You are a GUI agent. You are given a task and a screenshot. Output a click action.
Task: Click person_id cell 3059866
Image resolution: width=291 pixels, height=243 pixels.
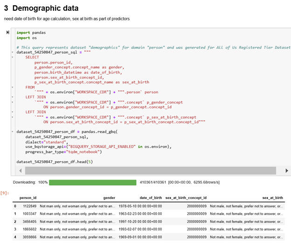point(29,237)
